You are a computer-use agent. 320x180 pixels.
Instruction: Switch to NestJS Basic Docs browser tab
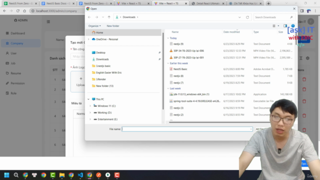click(x=58, y=3)
